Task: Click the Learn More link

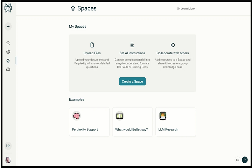Action: click(x=186, y=8)
